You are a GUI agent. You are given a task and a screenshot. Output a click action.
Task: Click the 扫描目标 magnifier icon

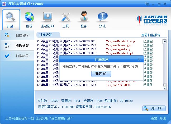click(x=7, y=35)
